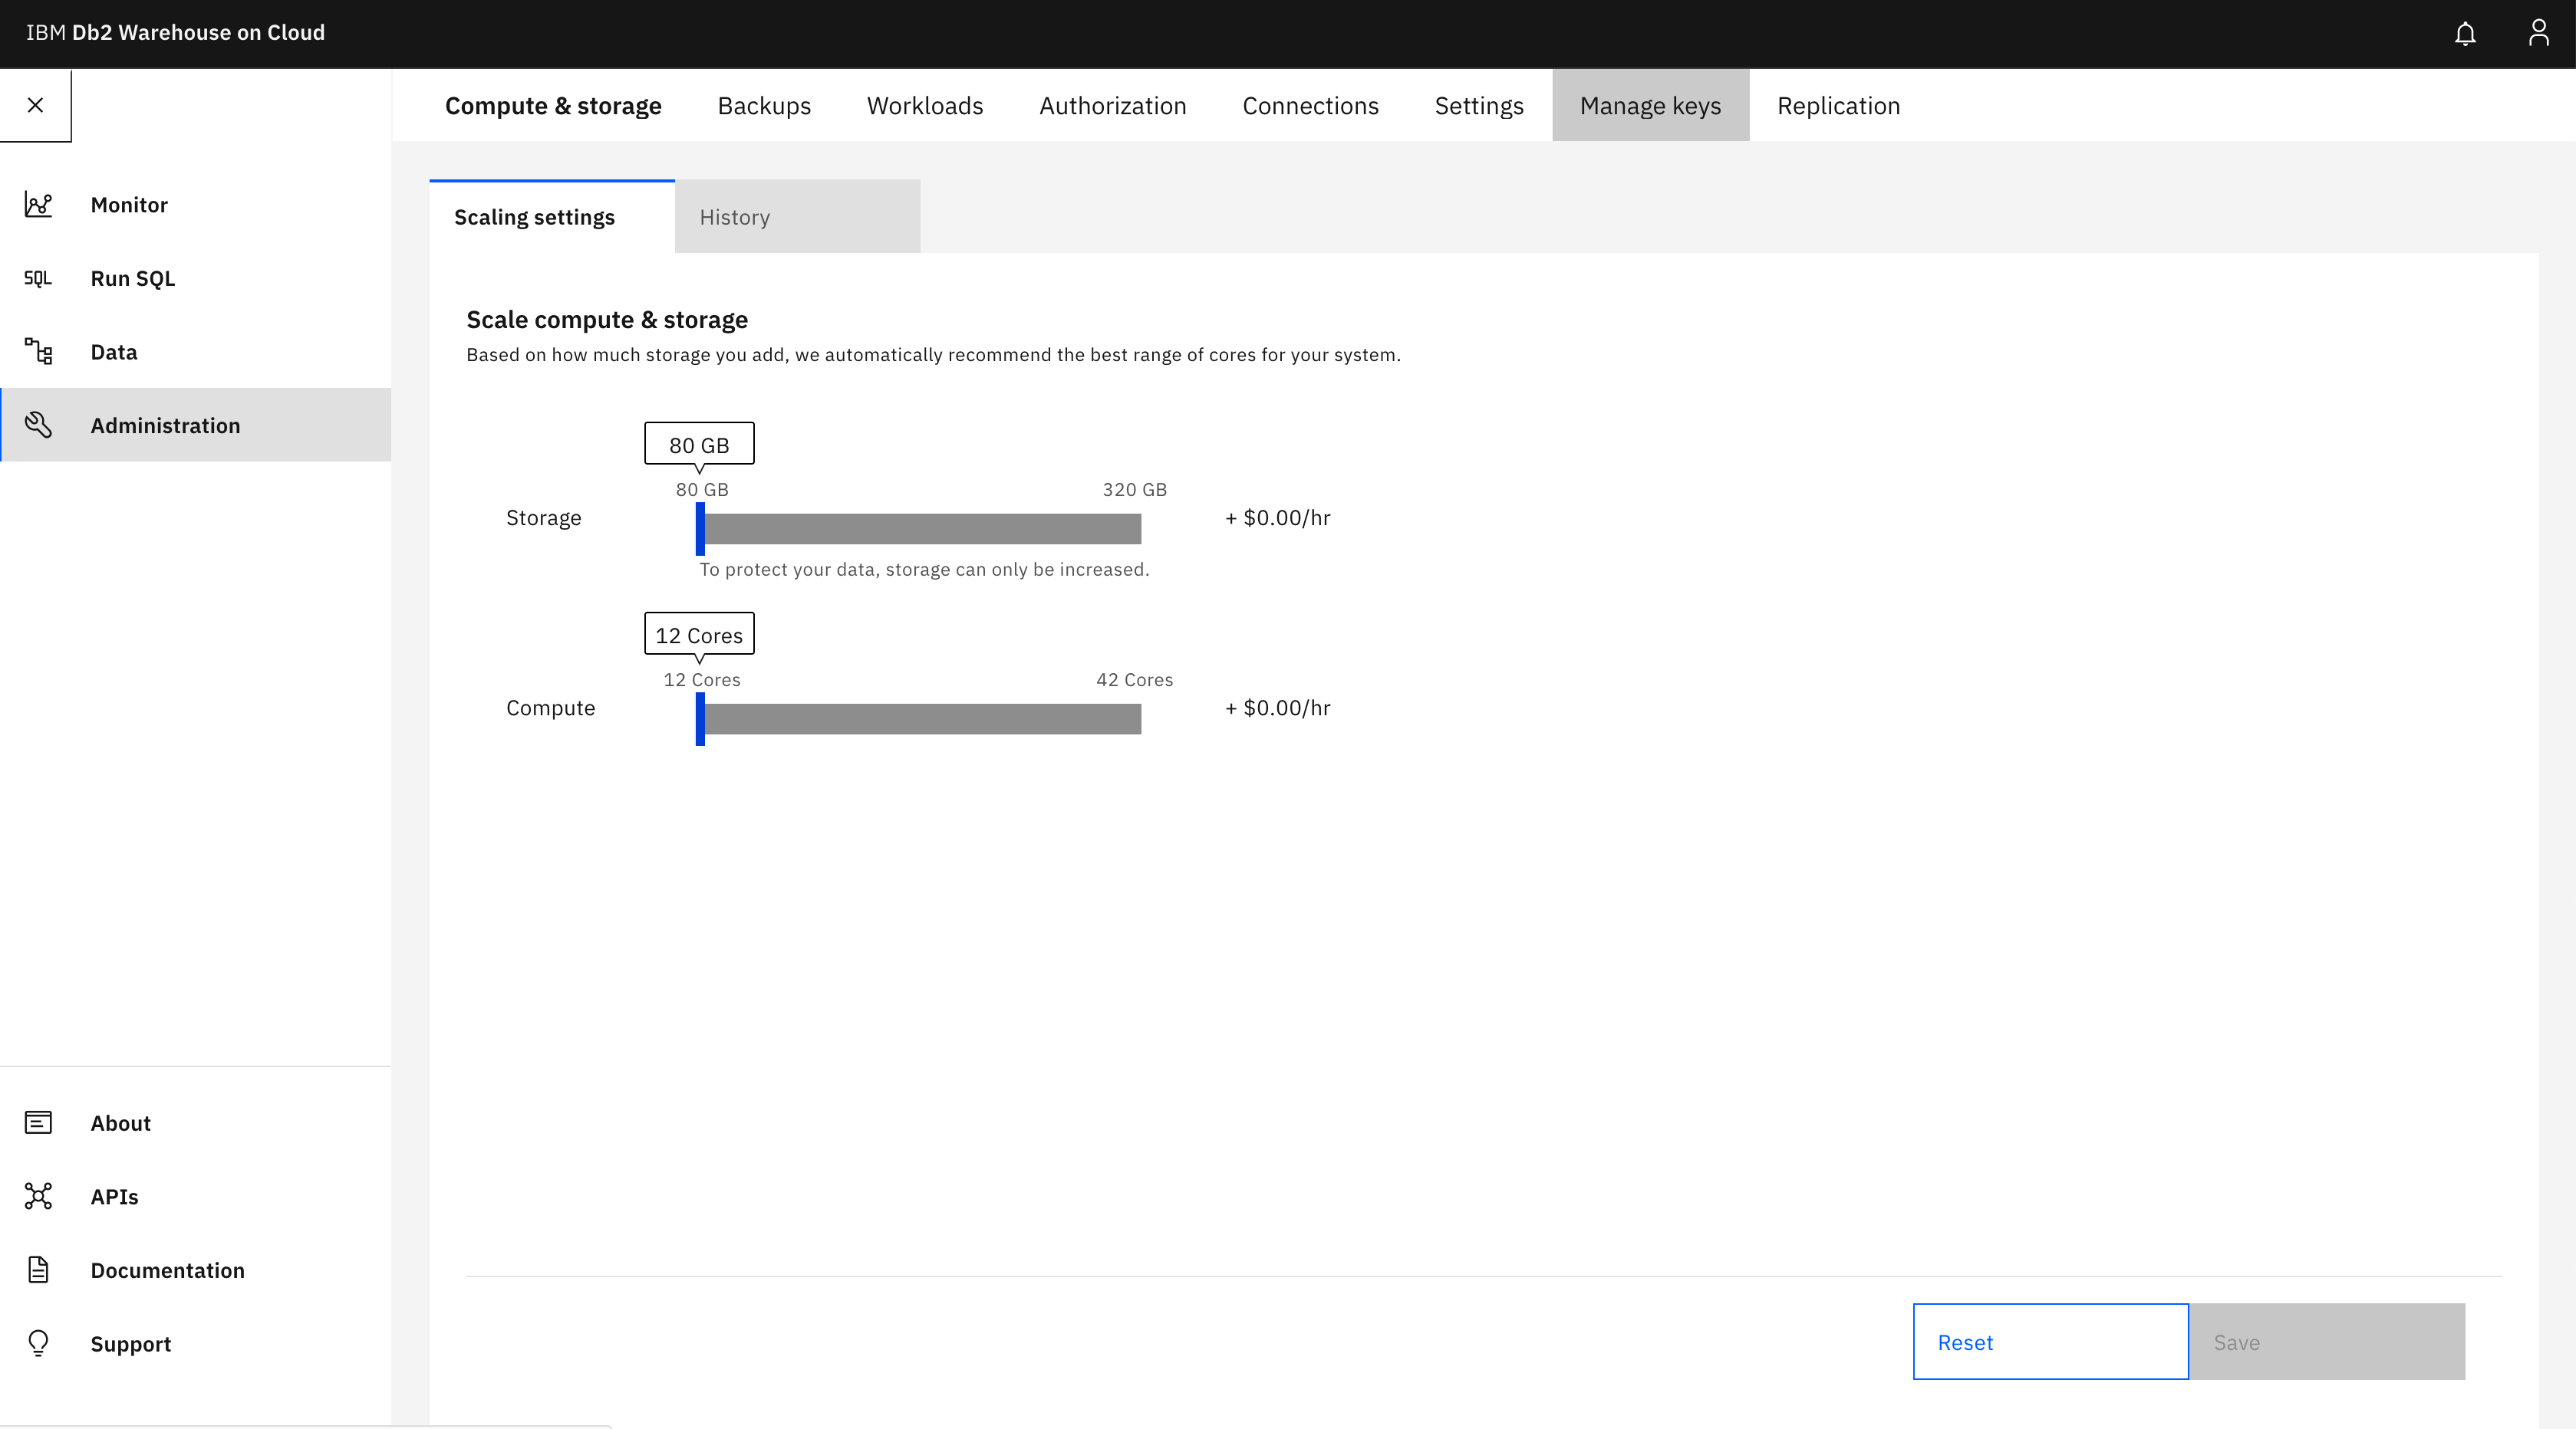The image size is (2576, 1429).
Task: Click the Compute + $0.00/hr cost text
Action: coord(1278,708)
